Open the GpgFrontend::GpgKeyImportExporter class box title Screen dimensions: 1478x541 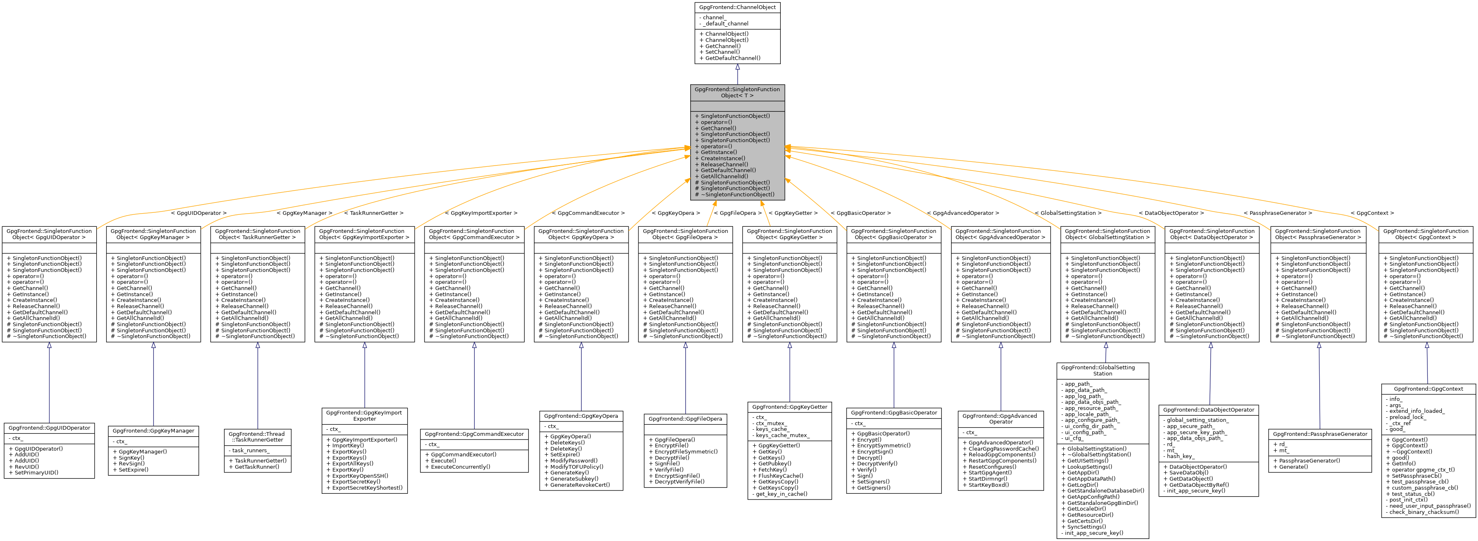point(364,415)
